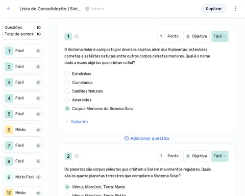Image resolution: width=245 pixels, height=196 pixels.
Task: Click objective-type icon on sidebar question 9
Action: click(38, 177)
